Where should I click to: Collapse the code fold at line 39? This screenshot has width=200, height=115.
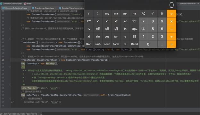[x=10, y=39]
